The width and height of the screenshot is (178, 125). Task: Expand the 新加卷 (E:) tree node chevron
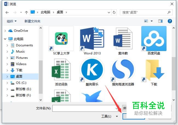tap(7, 89)
